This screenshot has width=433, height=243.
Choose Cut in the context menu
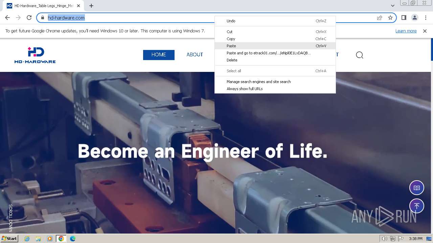pos(275,32)
